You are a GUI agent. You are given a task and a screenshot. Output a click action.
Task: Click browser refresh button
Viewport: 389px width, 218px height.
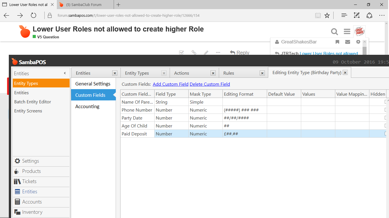[34, 15]
